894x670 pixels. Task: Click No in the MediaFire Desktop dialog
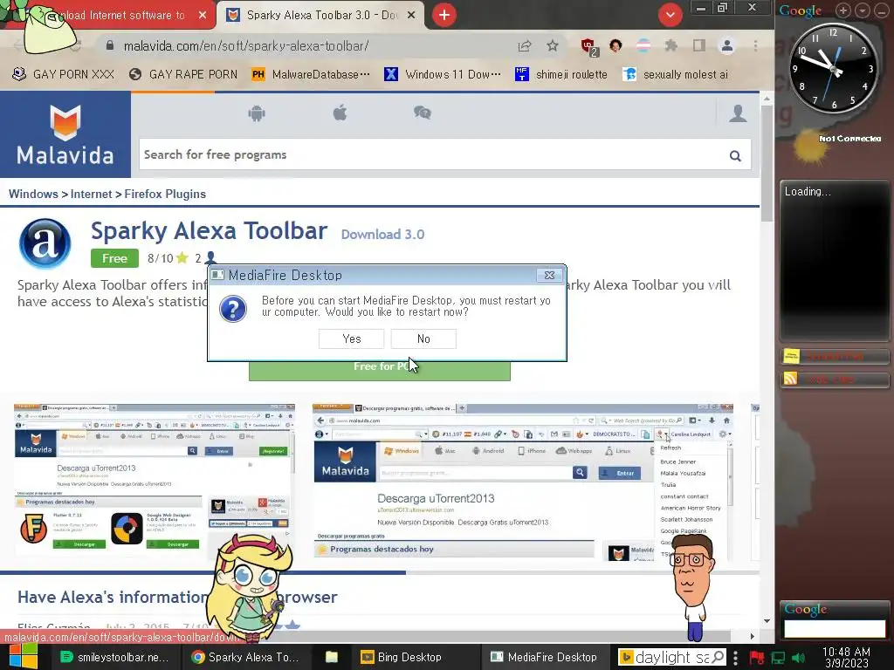click(423, 339)
